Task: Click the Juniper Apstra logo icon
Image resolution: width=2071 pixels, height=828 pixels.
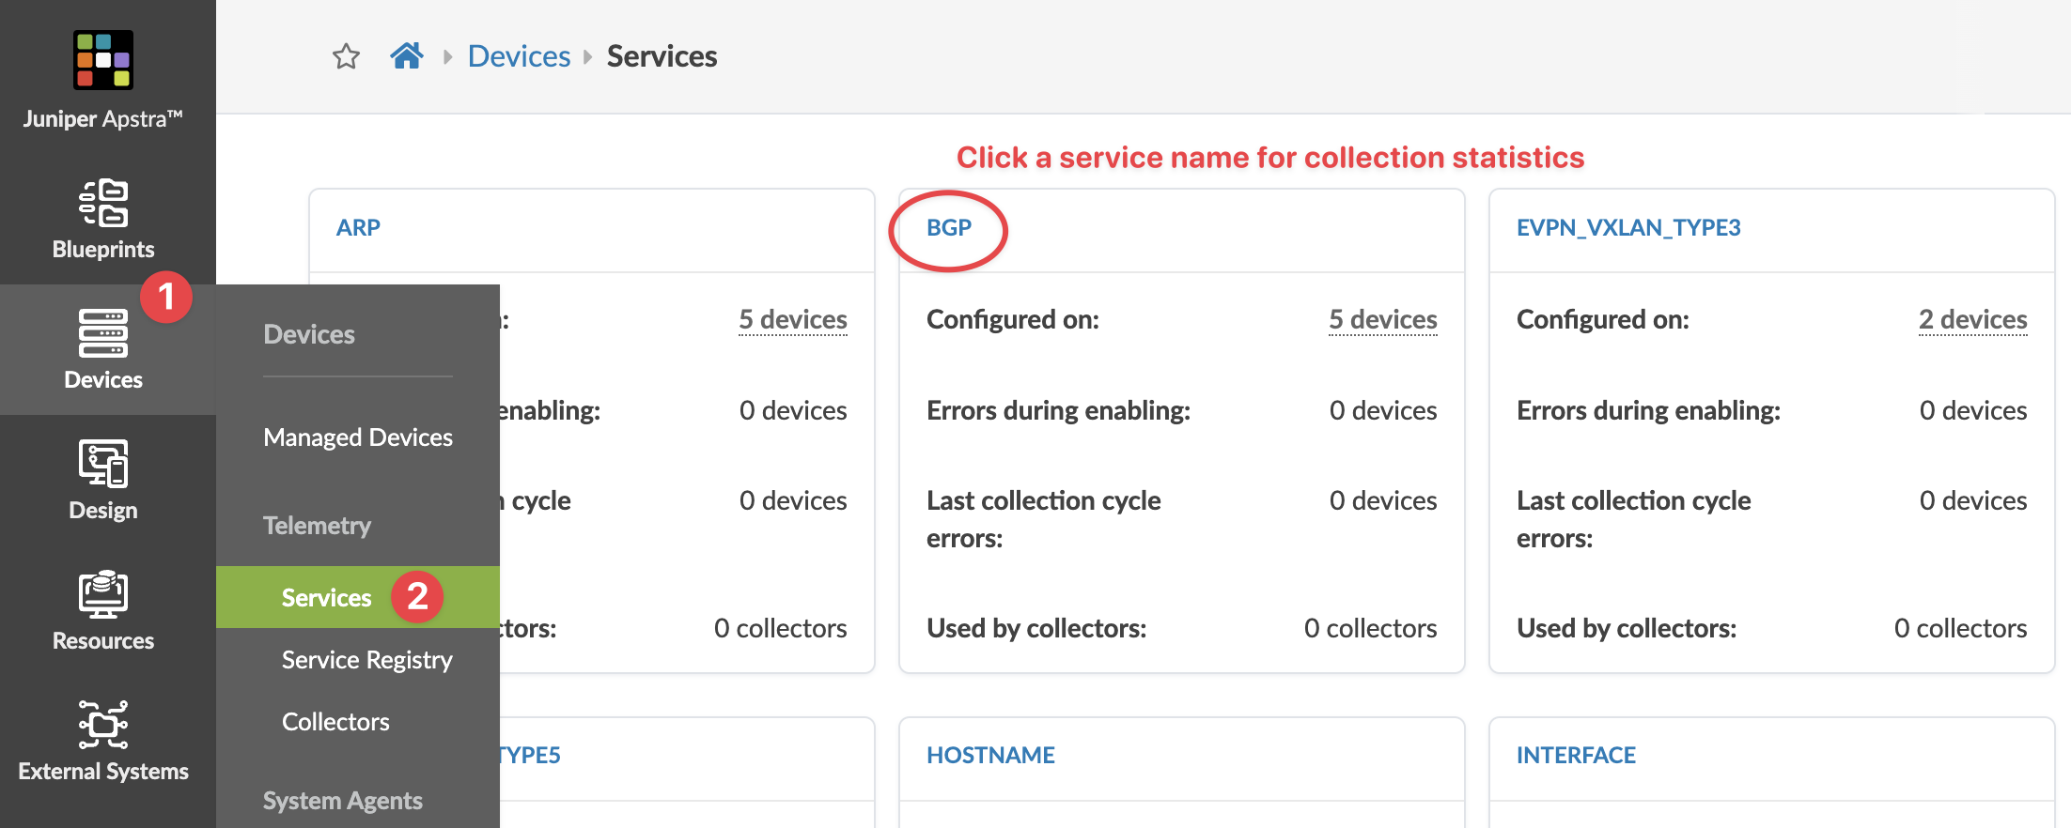Action: [103, 60]
